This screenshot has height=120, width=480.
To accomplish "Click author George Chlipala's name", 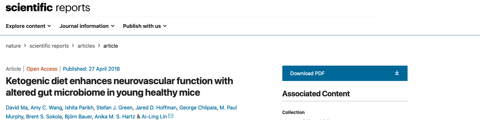I will click(197, 108).
